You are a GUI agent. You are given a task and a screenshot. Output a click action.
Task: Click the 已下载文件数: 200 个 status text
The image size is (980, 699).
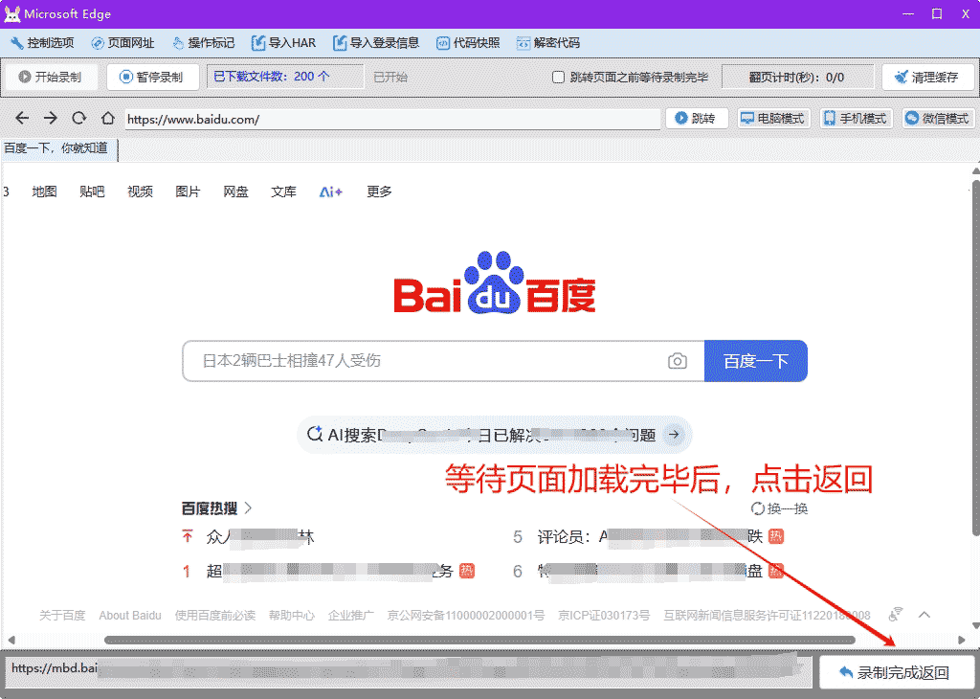coord(271,77)
